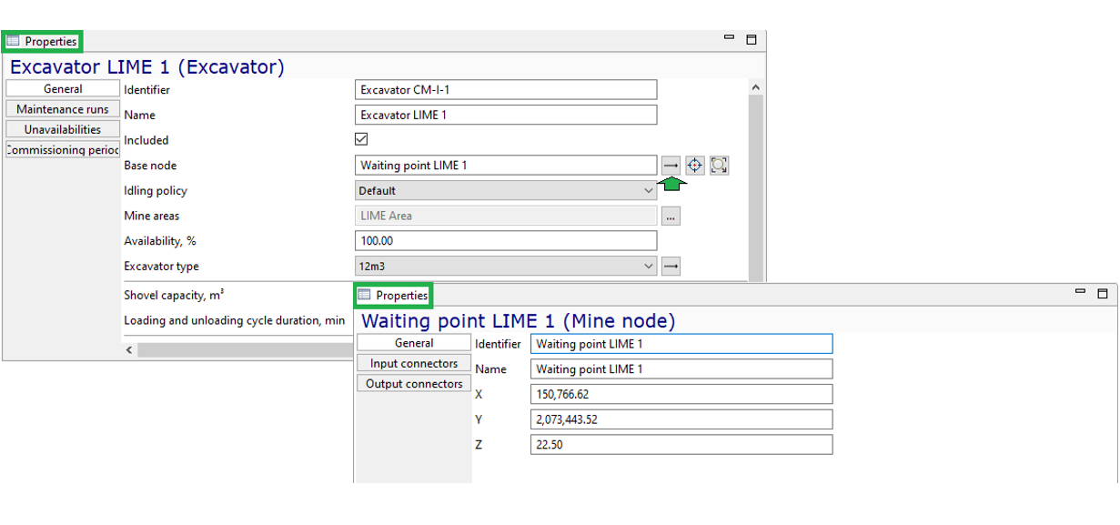This screenshot has width=1120, height=525.
Task: Toggle the Included checkbox
Action: tap(361, 139)
